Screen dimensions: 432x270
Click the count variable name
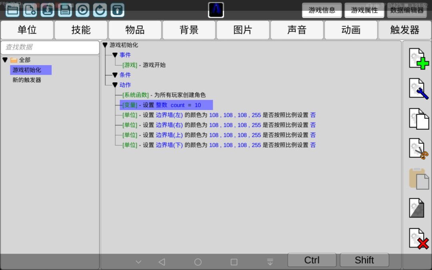[x=178, y=105]
